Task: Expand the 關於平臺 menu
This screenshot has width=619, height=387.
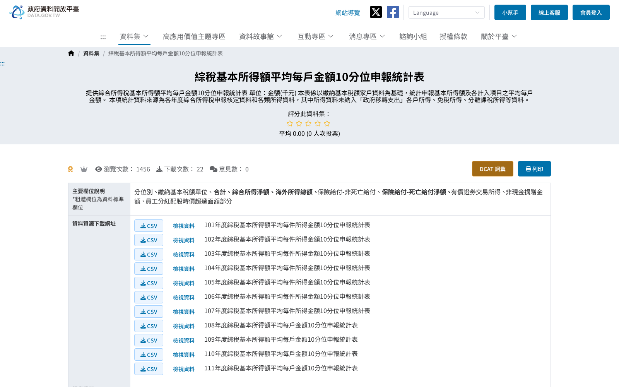Action: [x=499, y=36]
